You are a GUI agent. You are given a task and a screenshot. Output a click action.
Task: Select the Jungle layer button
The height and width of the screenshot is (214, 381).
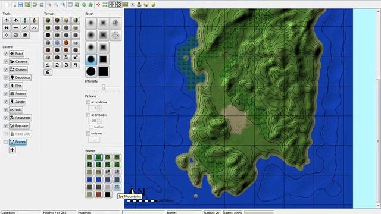point(17,102)
